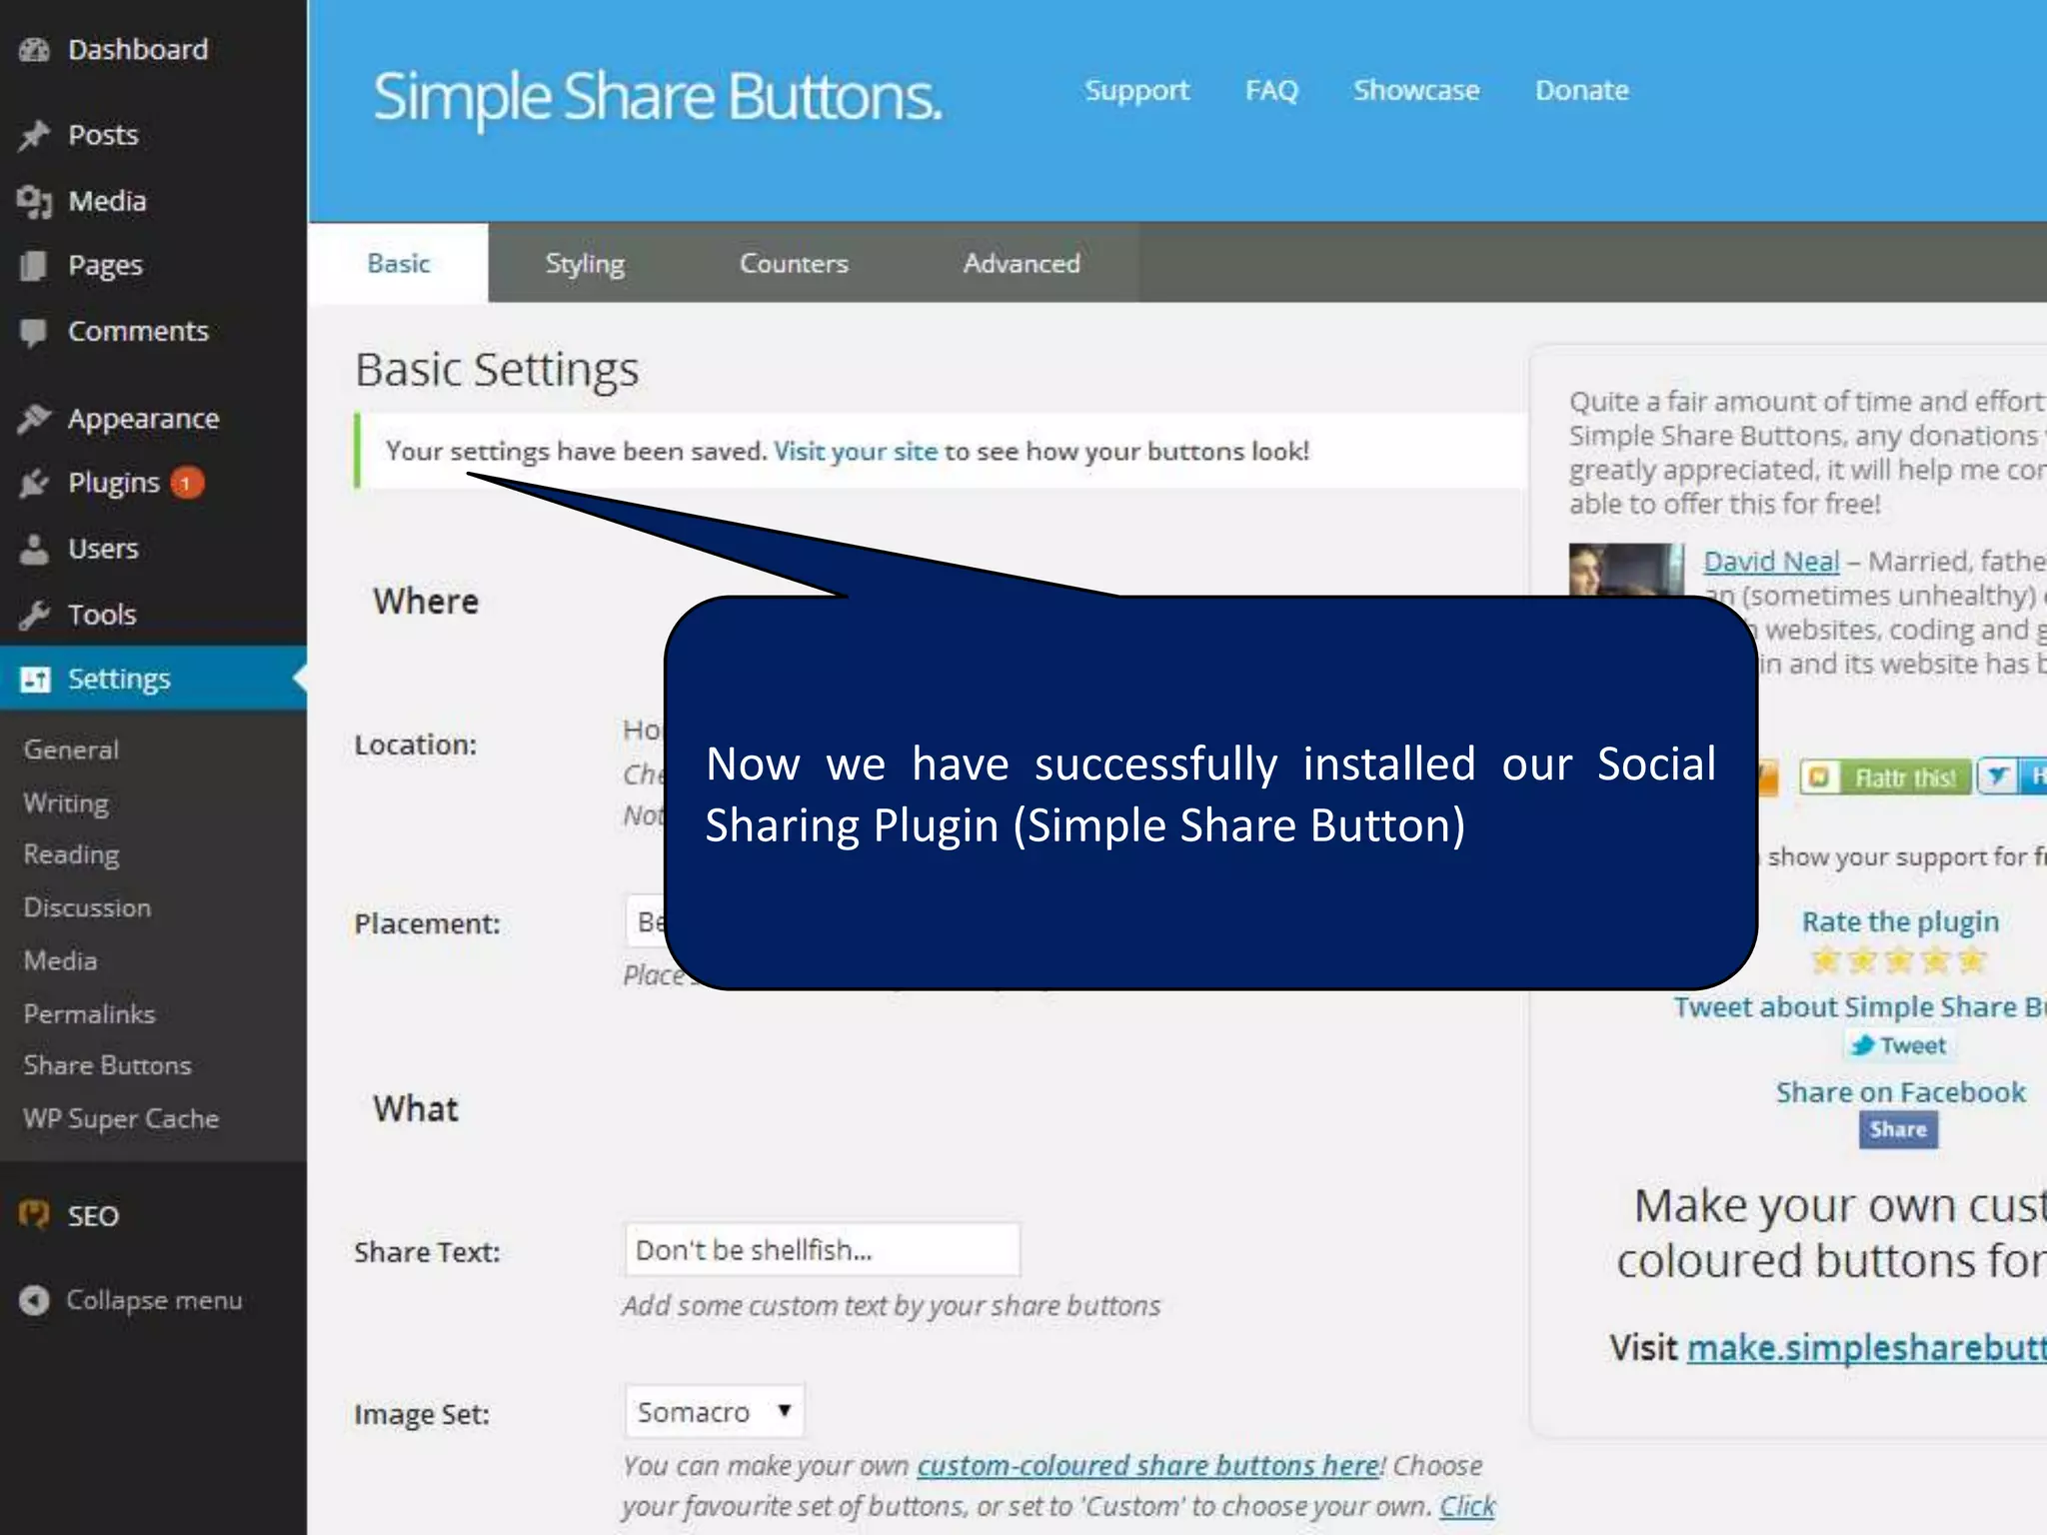
Task: Click the Tweet button
Action: 1899,1046
